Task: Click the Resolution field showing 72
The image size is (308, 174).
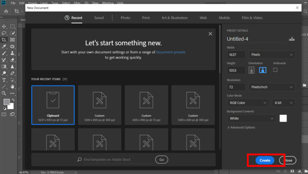Action: click(x=236, y=87)
